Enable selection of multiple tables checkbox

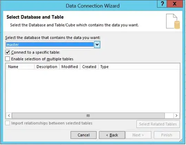(8, 59)
